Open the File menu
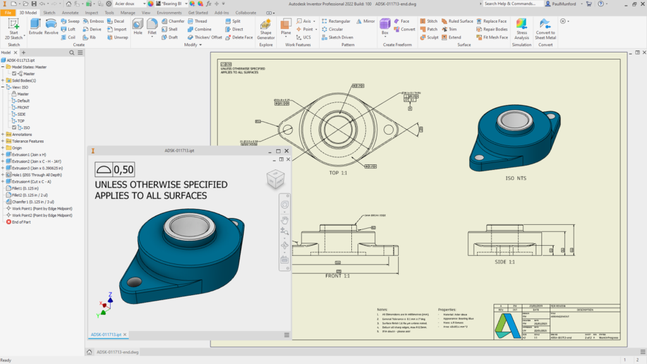Viewport: 647px width, 364px height. [x=8, y=13]
